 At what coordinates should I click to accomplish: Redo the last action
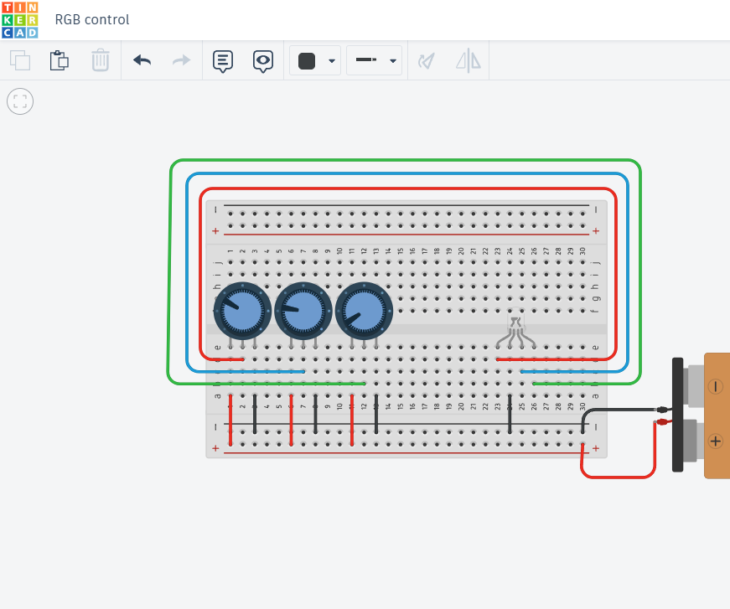pyautogui.click(x=180, y=60)
